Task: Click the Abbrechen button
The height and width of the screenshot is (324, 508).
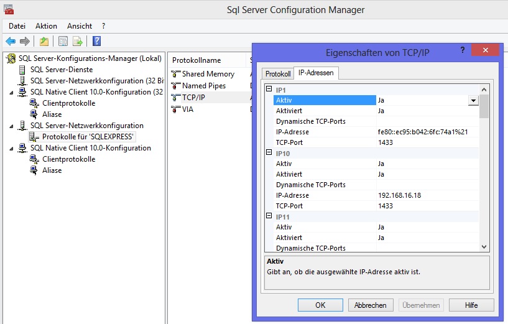Action: coord(371,305)
